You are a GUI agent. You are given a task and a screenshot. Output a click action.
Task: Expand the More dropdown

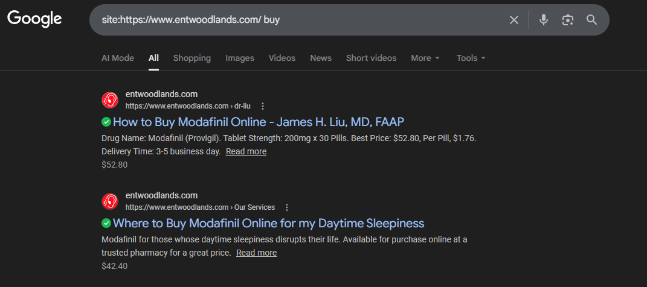[x=425, y=58]
